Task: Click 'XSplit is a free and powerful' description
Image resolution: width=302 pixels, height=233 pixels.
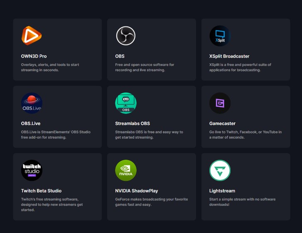Action: coord(240,67)
